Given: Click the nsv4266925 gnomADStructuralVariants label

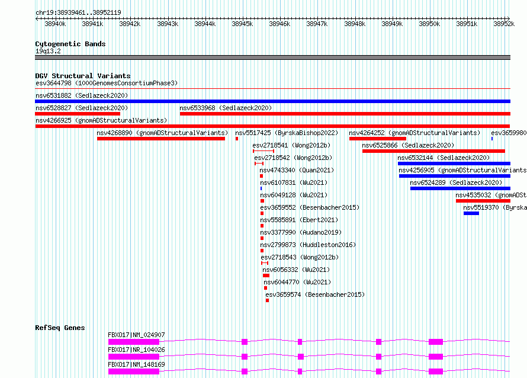Looking at the screenshot, I should 101,120.
